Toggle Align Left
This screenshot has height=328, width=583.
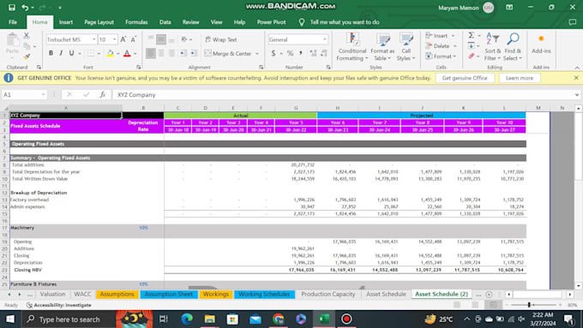(x=151, y=53)
